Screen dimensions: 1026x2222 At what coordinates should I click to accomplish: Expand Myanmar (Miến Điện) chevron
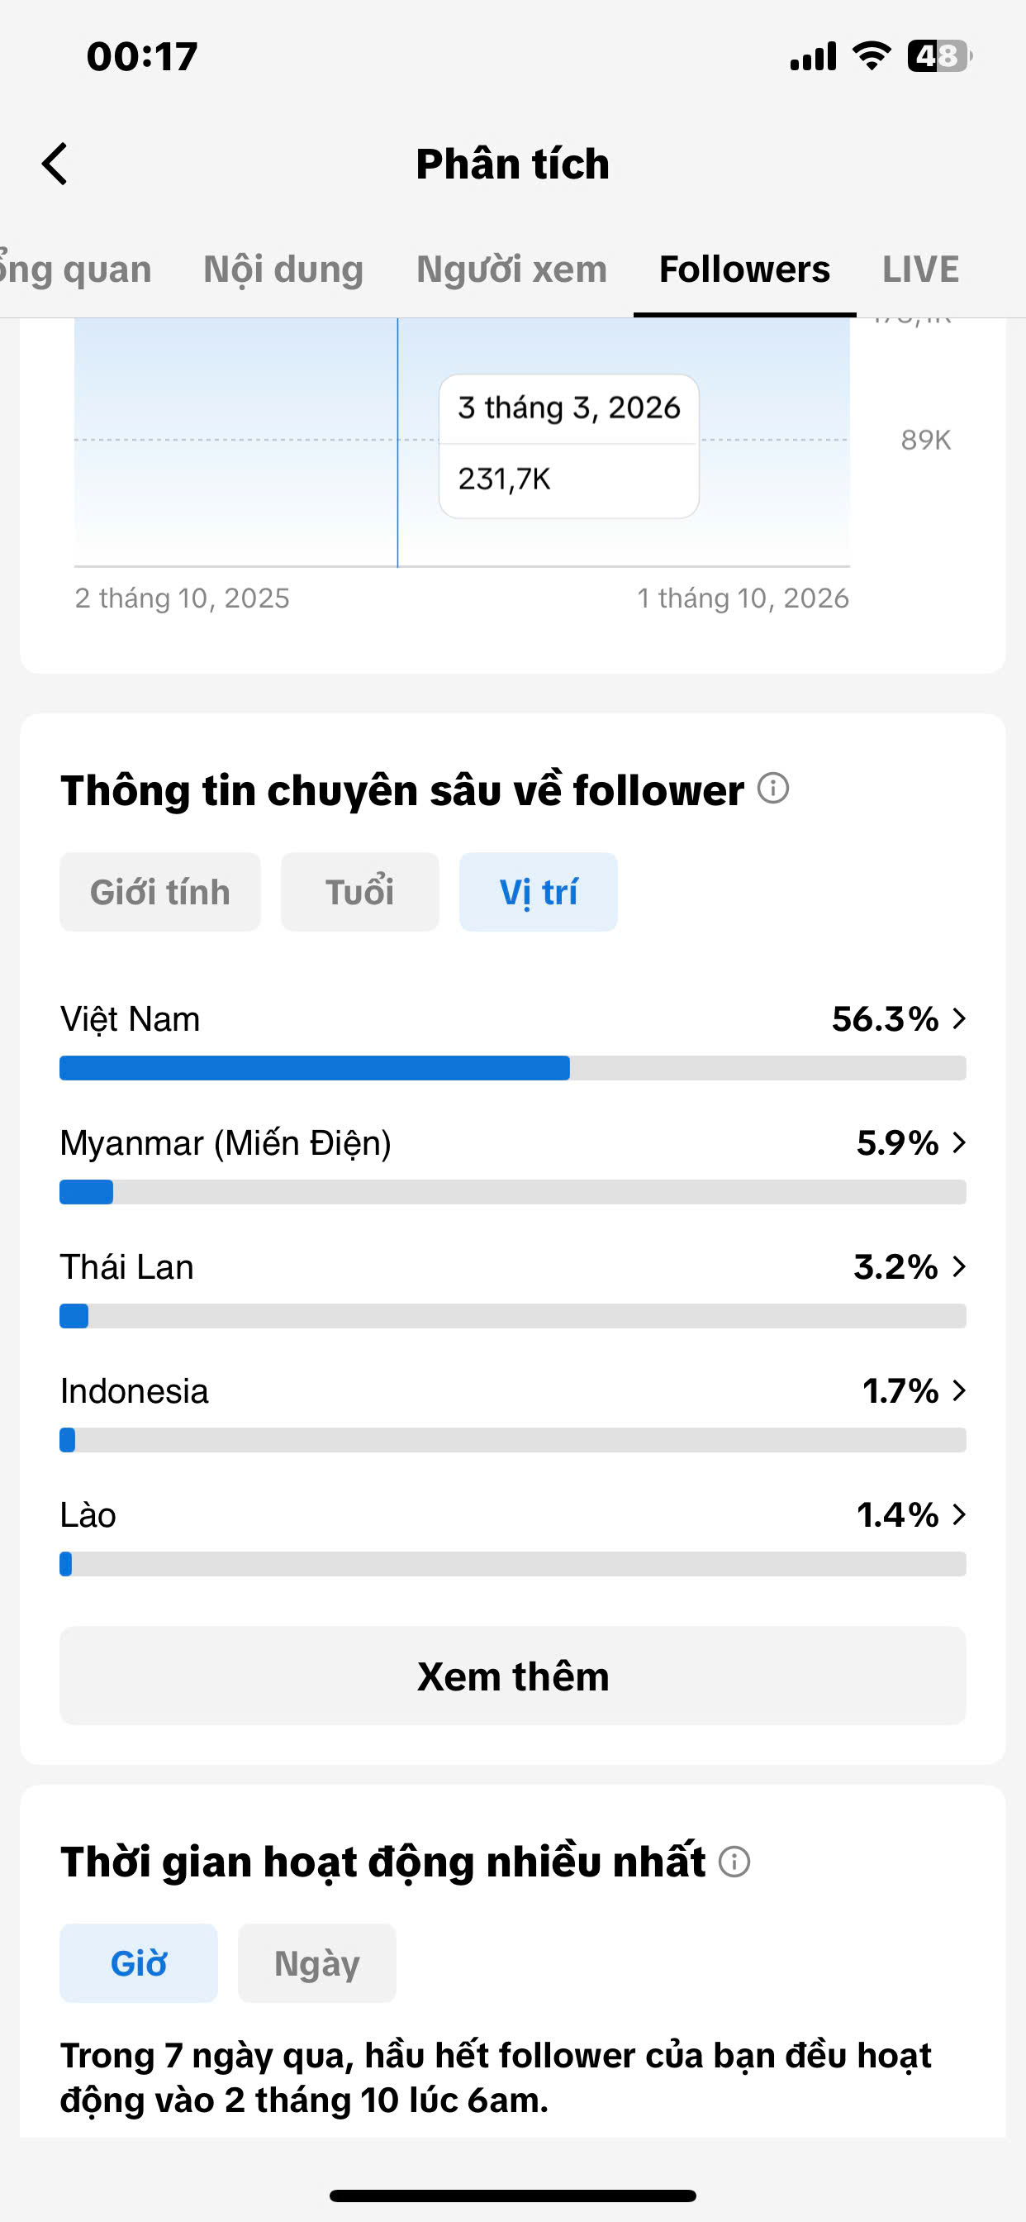[x=959, y=1143]
